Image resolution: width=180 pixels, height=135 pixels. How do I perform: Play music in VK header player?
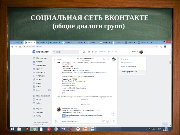coord(93,52)
